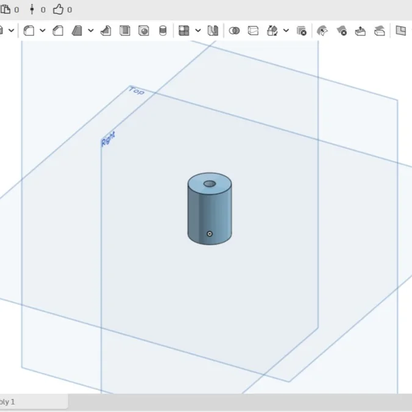Image resolution: width=412 pixels, height=412 pixels.
Task: Select the Hole tool
Action: click(144, 30)
